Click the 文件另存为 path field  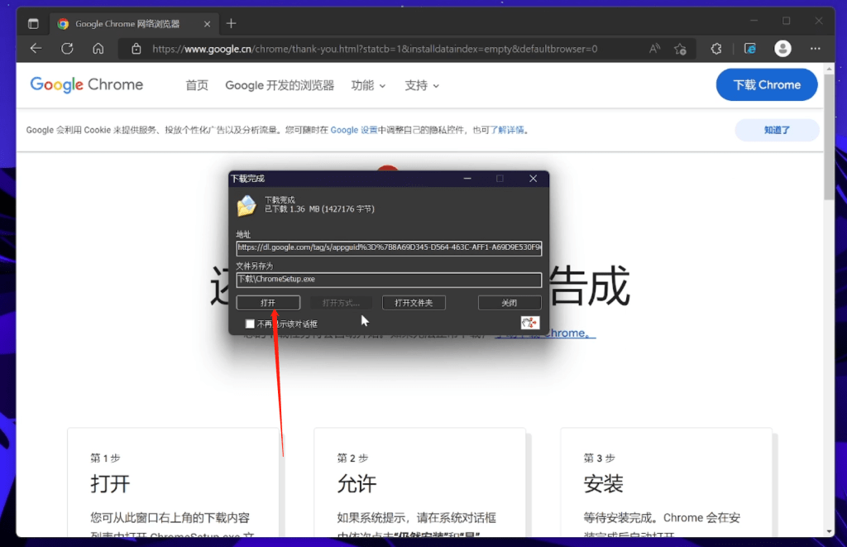pos(389,280)
